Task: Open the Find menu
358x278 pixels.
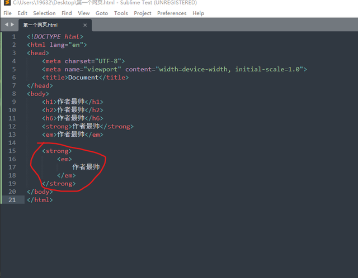Action: pyautogui.click(x=67, y=13)
